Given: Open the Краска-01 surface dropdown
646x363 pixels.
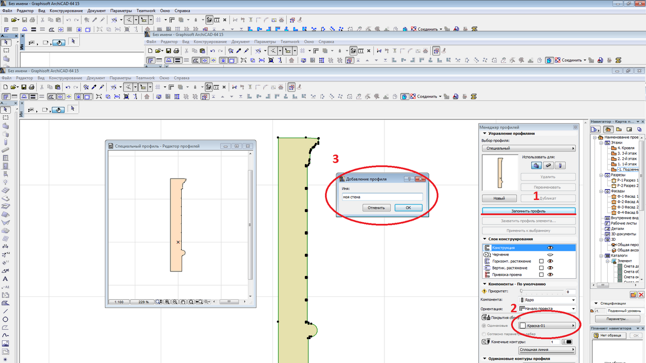Looking at the screenshot, I should click(x=547, y=325).
